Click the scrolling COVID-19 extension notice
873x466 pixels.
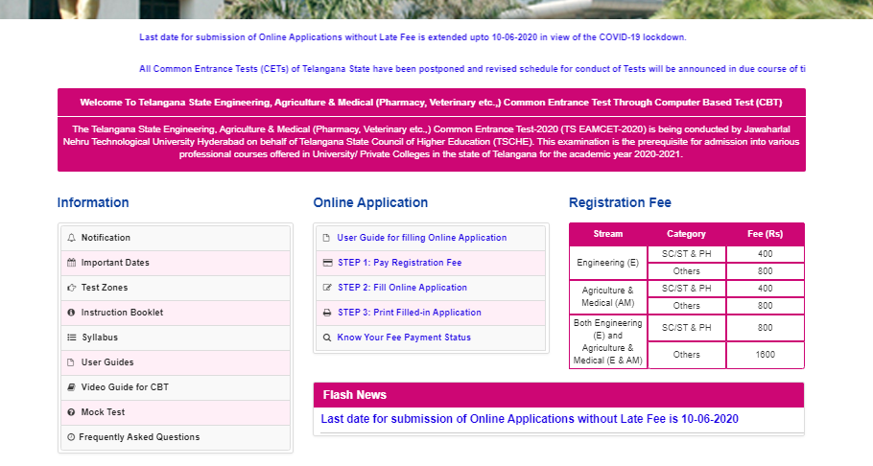click(413, 37)
